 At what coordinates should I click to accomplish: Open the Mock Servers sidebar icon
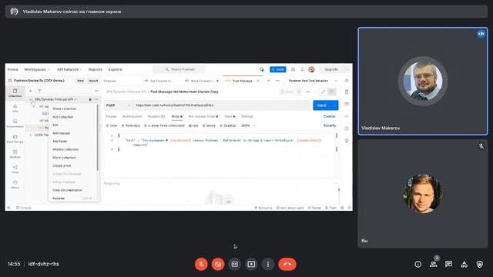point(15,138)
